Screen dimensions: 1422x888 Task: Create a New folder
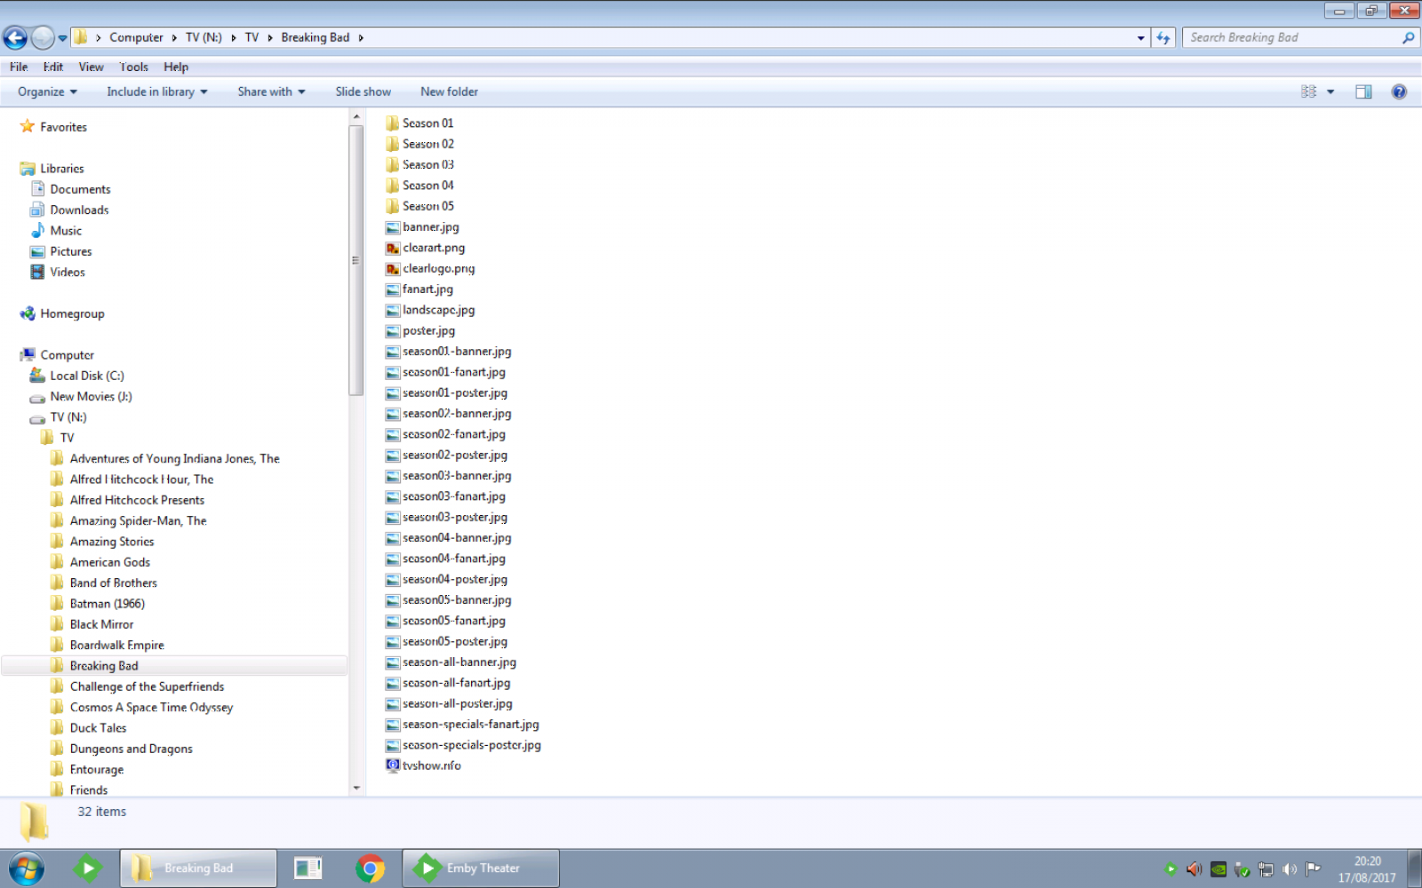pyautogui.click(x=449, y=91)
